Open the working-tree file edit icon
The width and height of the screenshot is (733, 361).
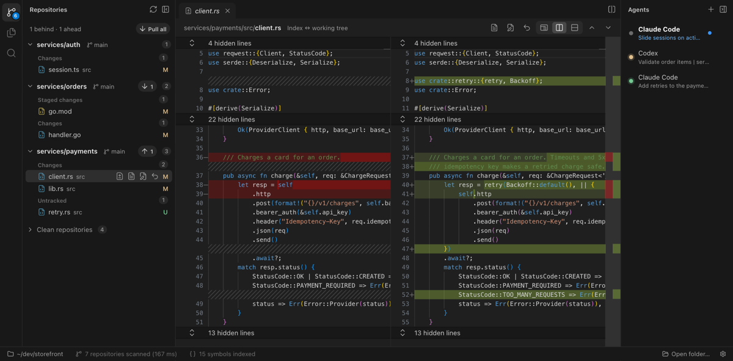511,28
